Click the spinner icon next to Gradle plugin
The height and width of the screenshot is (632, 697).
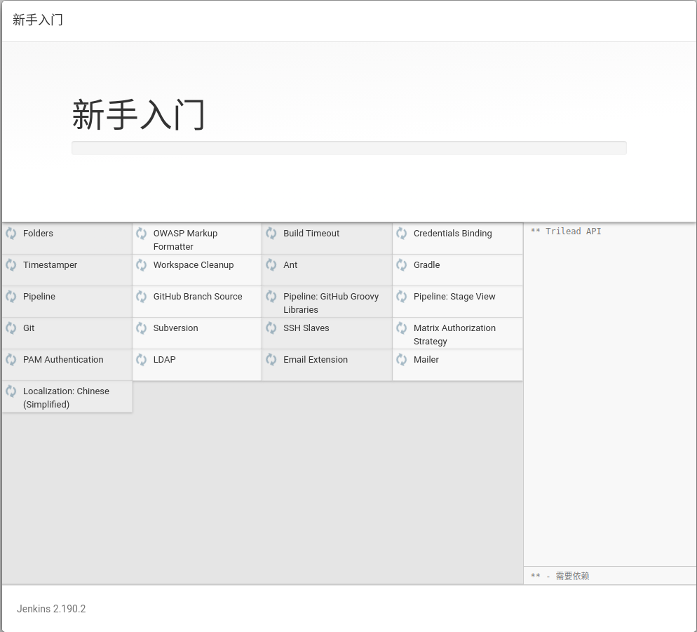click(401, 265)
